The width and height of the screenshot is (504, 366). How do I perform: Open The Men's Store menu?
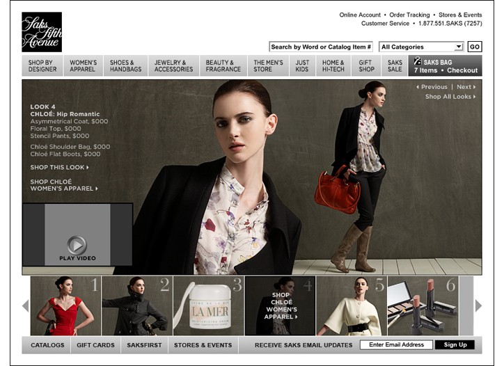(269, 66)
